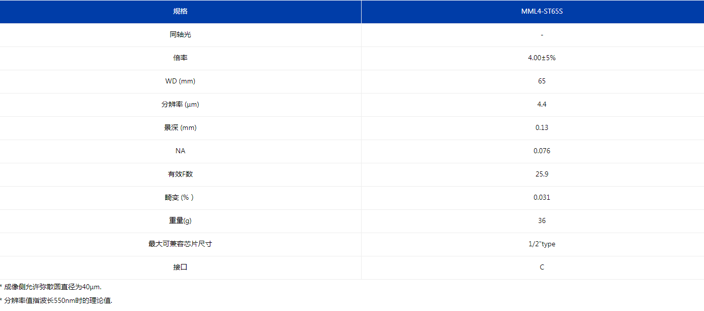The height and width of the screenshot is (311, 704).
Task: Select the 倍率 row label
Action: pos(181,58)
